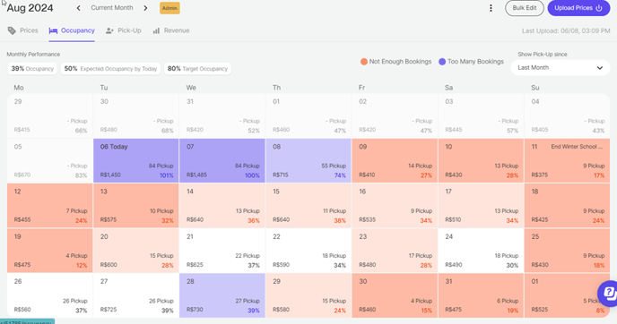
Task: Click the Pick-Up person icon
Action: point(109,30)
